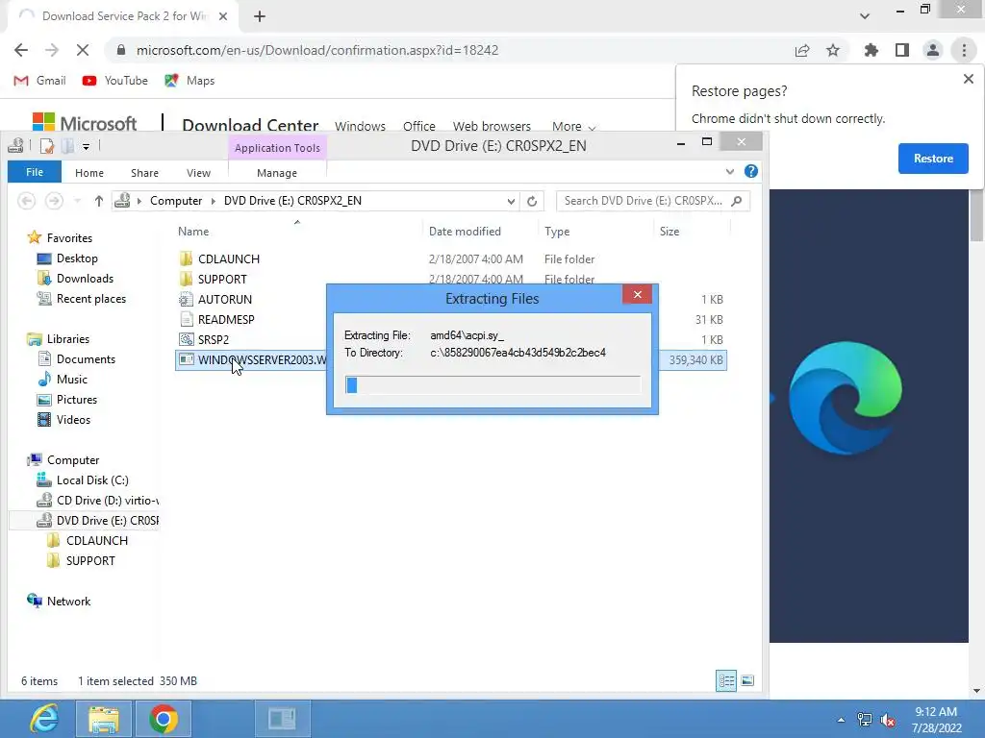Bookmark this page with the star icon
The width and height of the screenshot is (985, 738).
pyautogui.click(x=833, y=50)
